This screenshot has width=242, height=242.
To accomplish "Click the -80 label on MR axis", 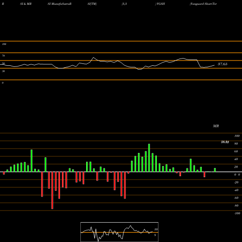I will point(236,206).
